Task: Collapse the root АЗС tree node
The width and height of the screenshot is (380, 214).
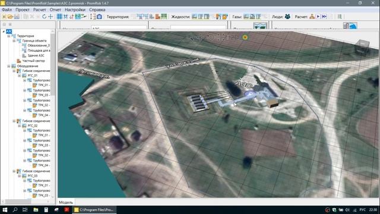Action: pyautogui.click(x=4, y=32)
